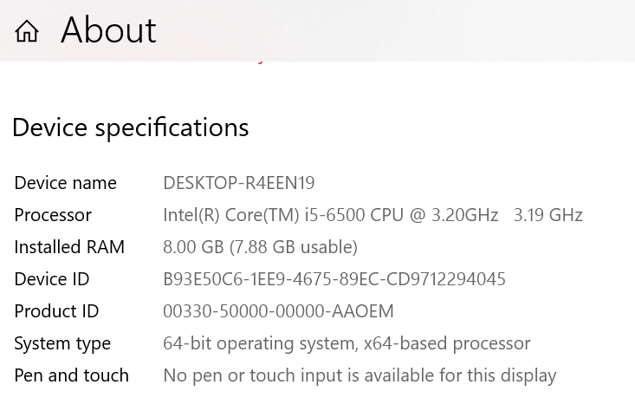Select the Device ID label

tap(52, 279)
